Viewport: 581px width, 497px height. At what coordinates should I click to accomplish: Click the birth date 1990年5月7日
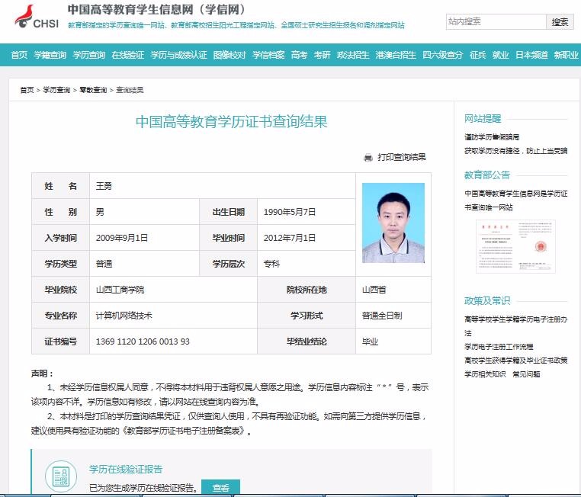tap(290, 212)
